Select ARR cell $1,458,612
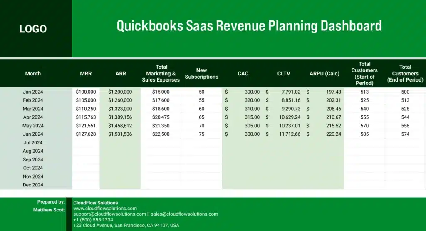The height and width of the screenshot is (231, 426). pyautogui.click(x=120, y=126)
